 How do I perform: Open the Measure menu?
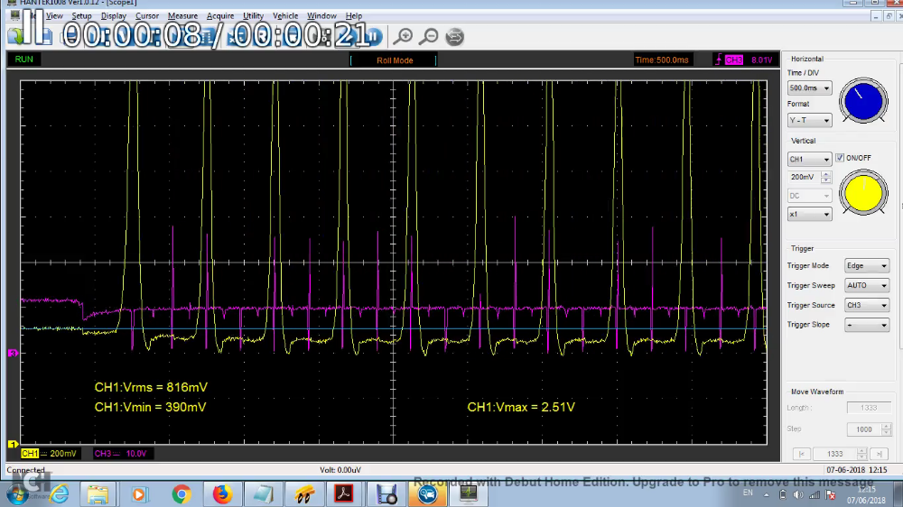point(182,16)
